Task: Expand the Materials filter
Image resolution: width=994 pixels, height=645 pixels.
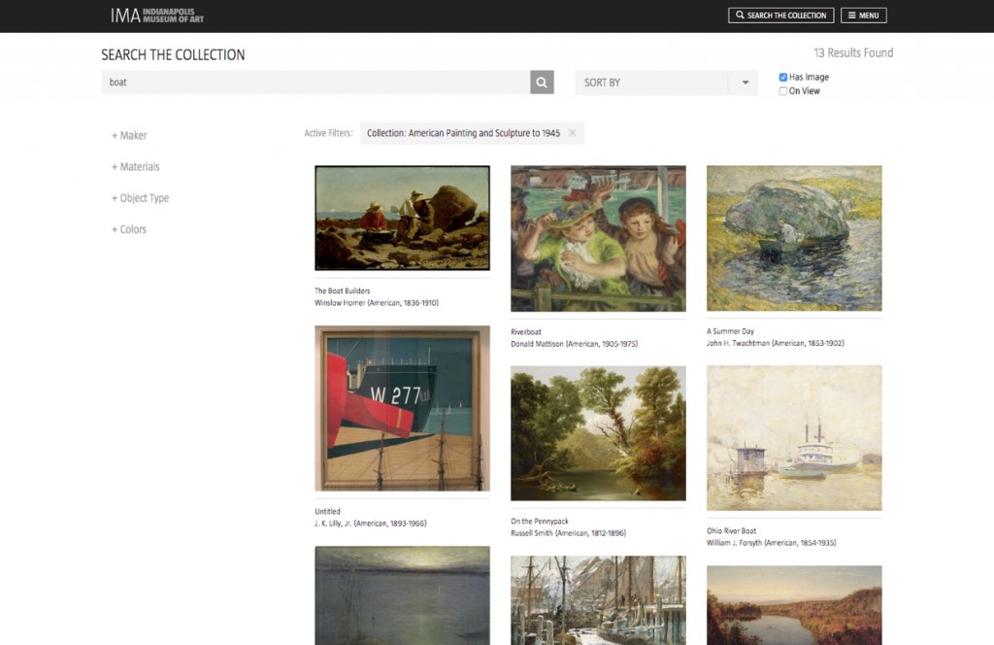Action: click(x=136, y=167)
